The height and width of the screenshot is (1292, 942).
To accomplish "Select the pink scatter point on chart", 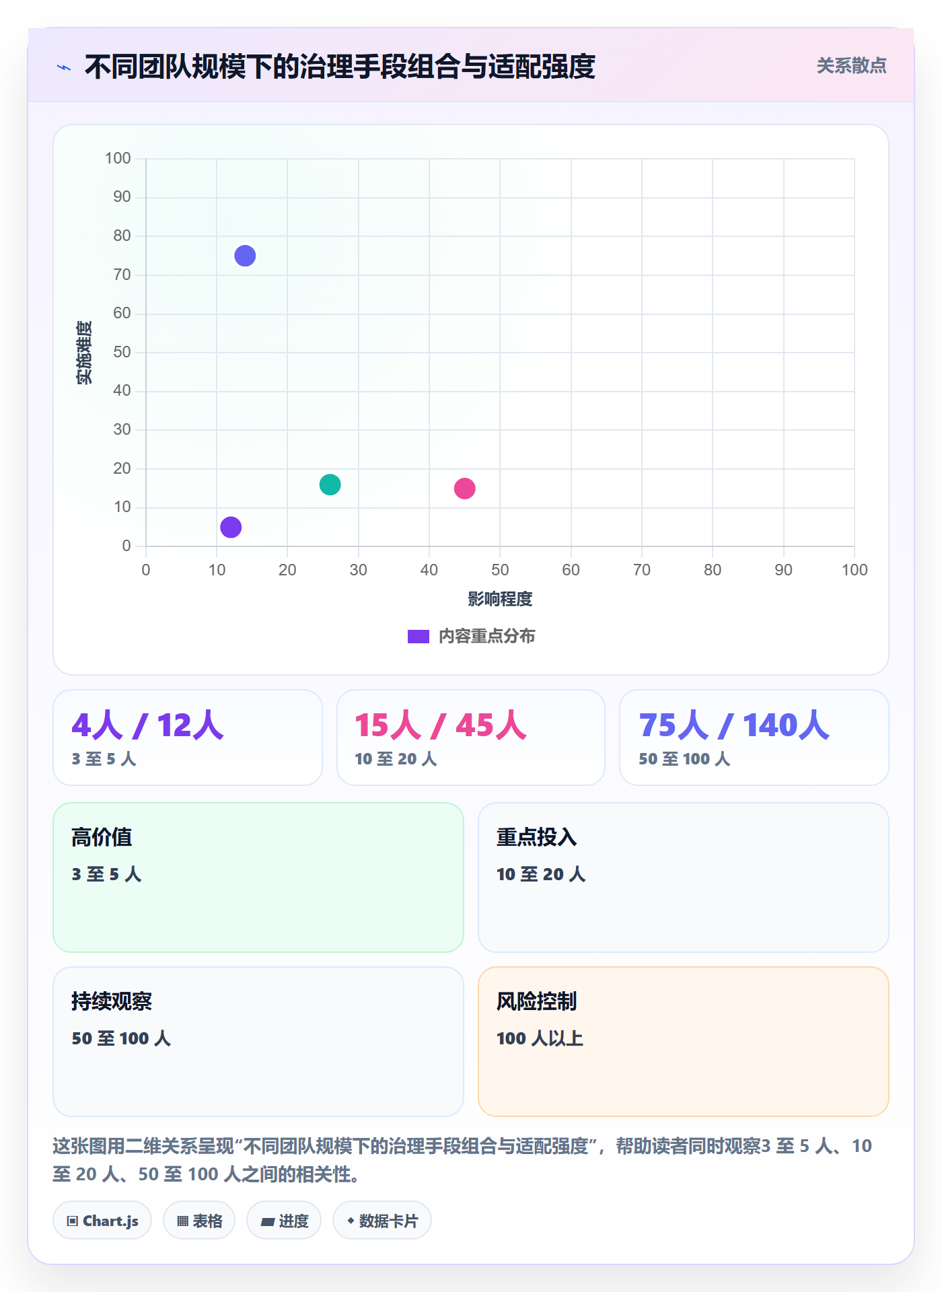I will click(x=464, y=489).
